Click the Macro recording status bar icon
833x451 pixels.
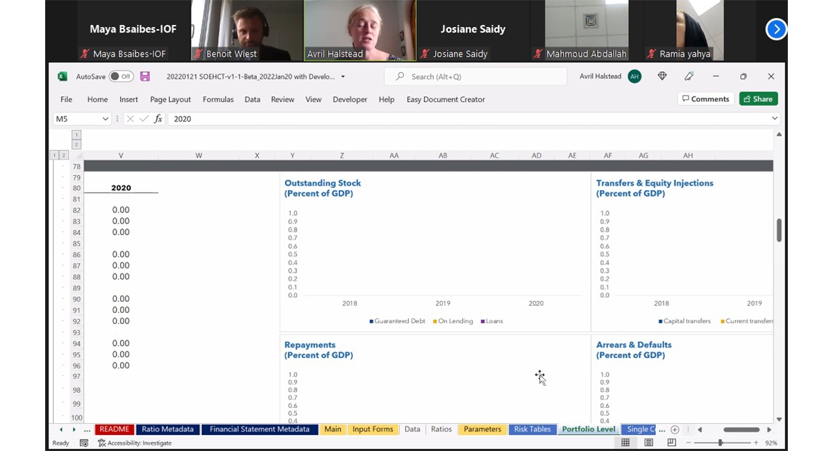84,443
